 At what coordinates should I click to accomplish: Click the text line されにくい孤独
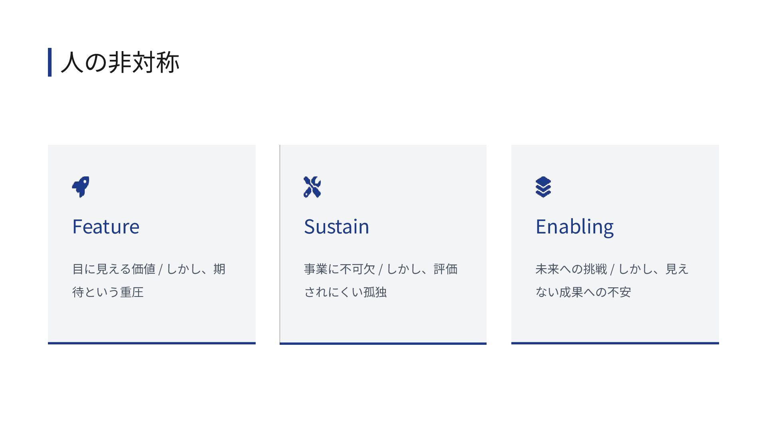pos(345,292)
